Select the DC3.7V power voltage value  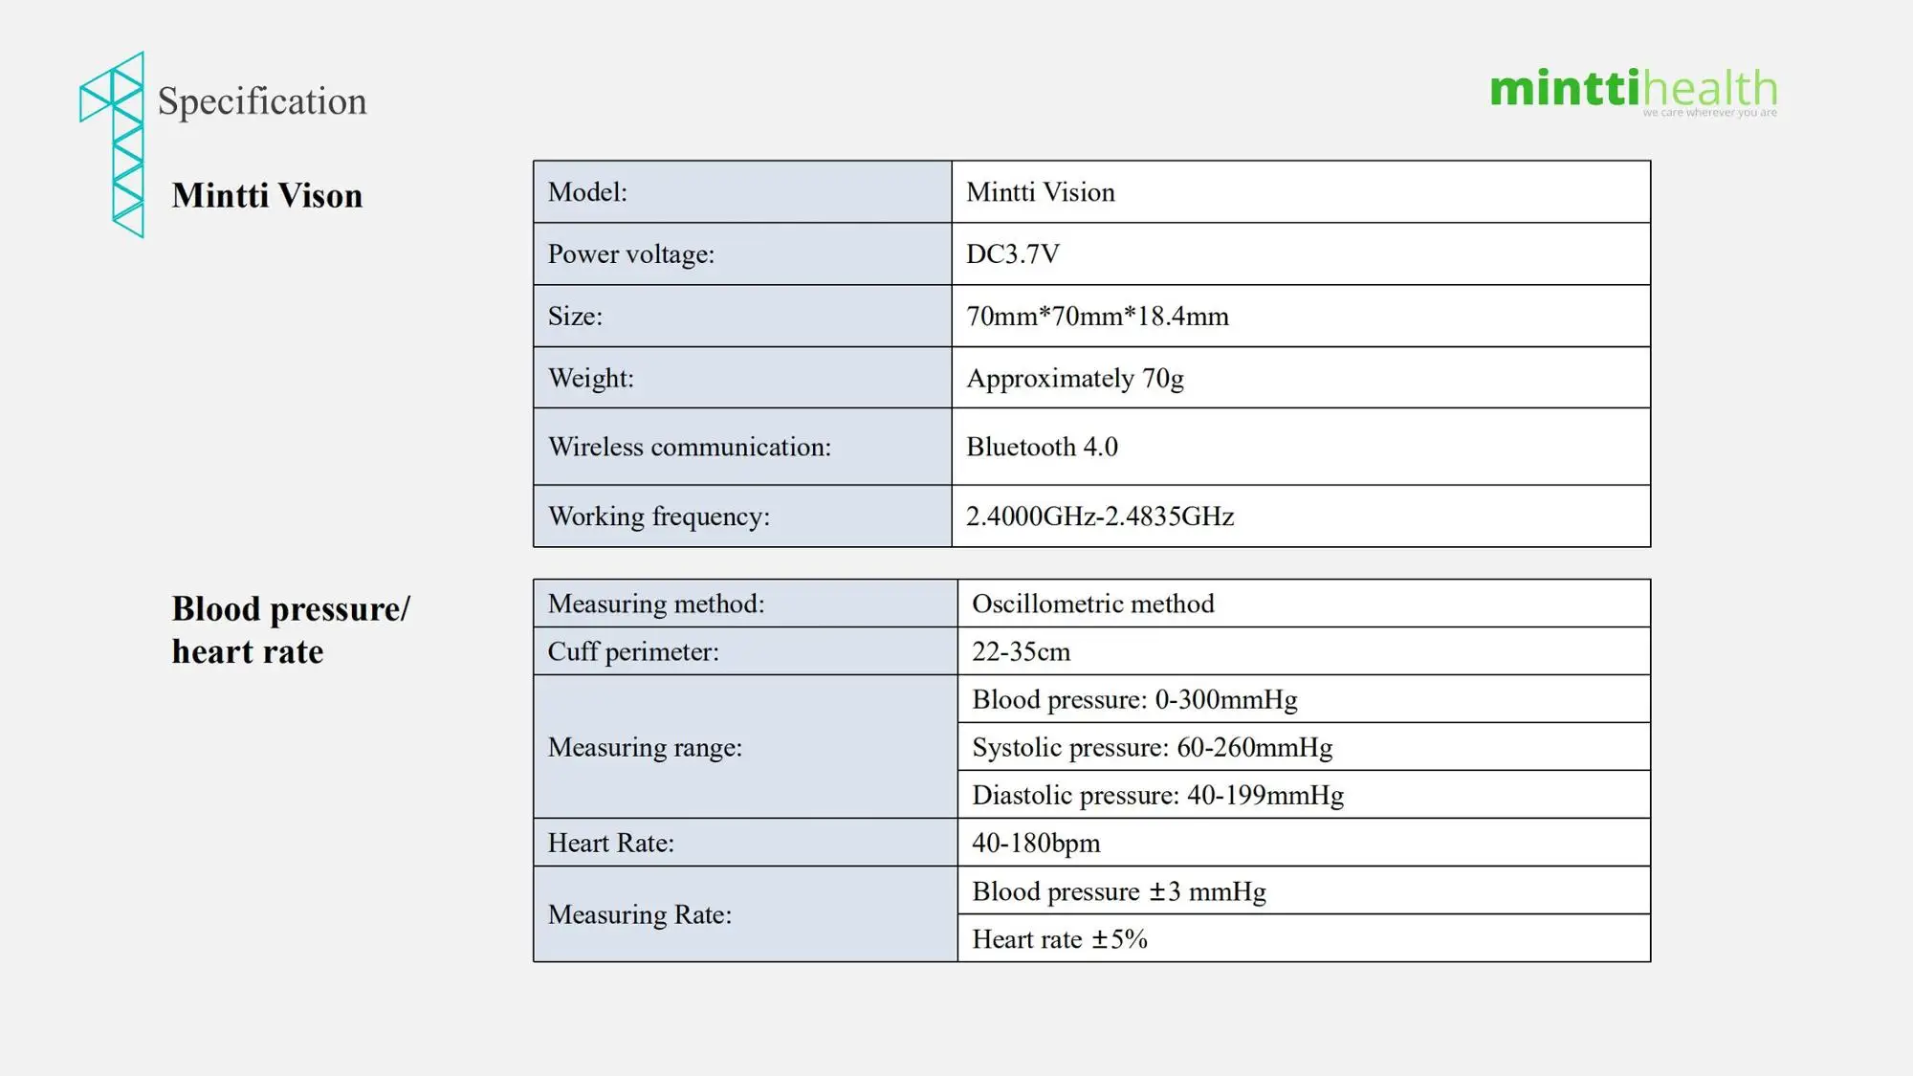coord(1013,254)
